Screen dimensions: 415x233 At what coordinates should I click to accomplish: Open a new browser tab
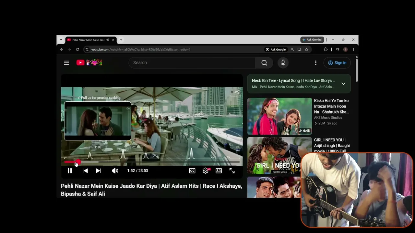tap(121, 40)
